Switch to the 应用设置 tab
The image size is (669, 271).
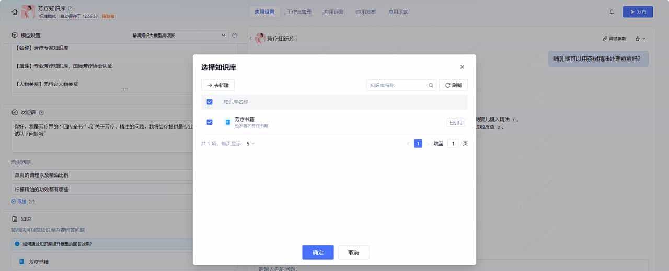tap(264, 11)
